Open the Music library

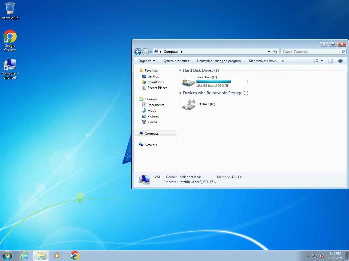tap(152, 111)
